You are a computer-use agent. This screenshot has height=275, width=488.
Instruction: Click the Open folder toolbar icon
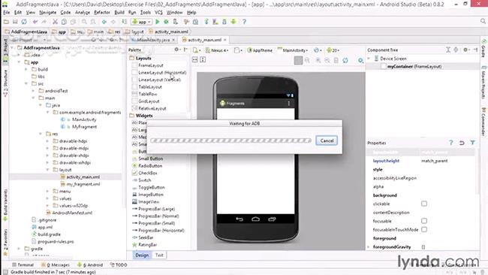tap(6, 22)
